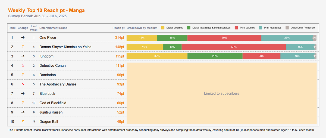This screenshot has height=138, width=326.
Task: Click the steady arrow in Kingdom row
Action: (x=23, y=56)
